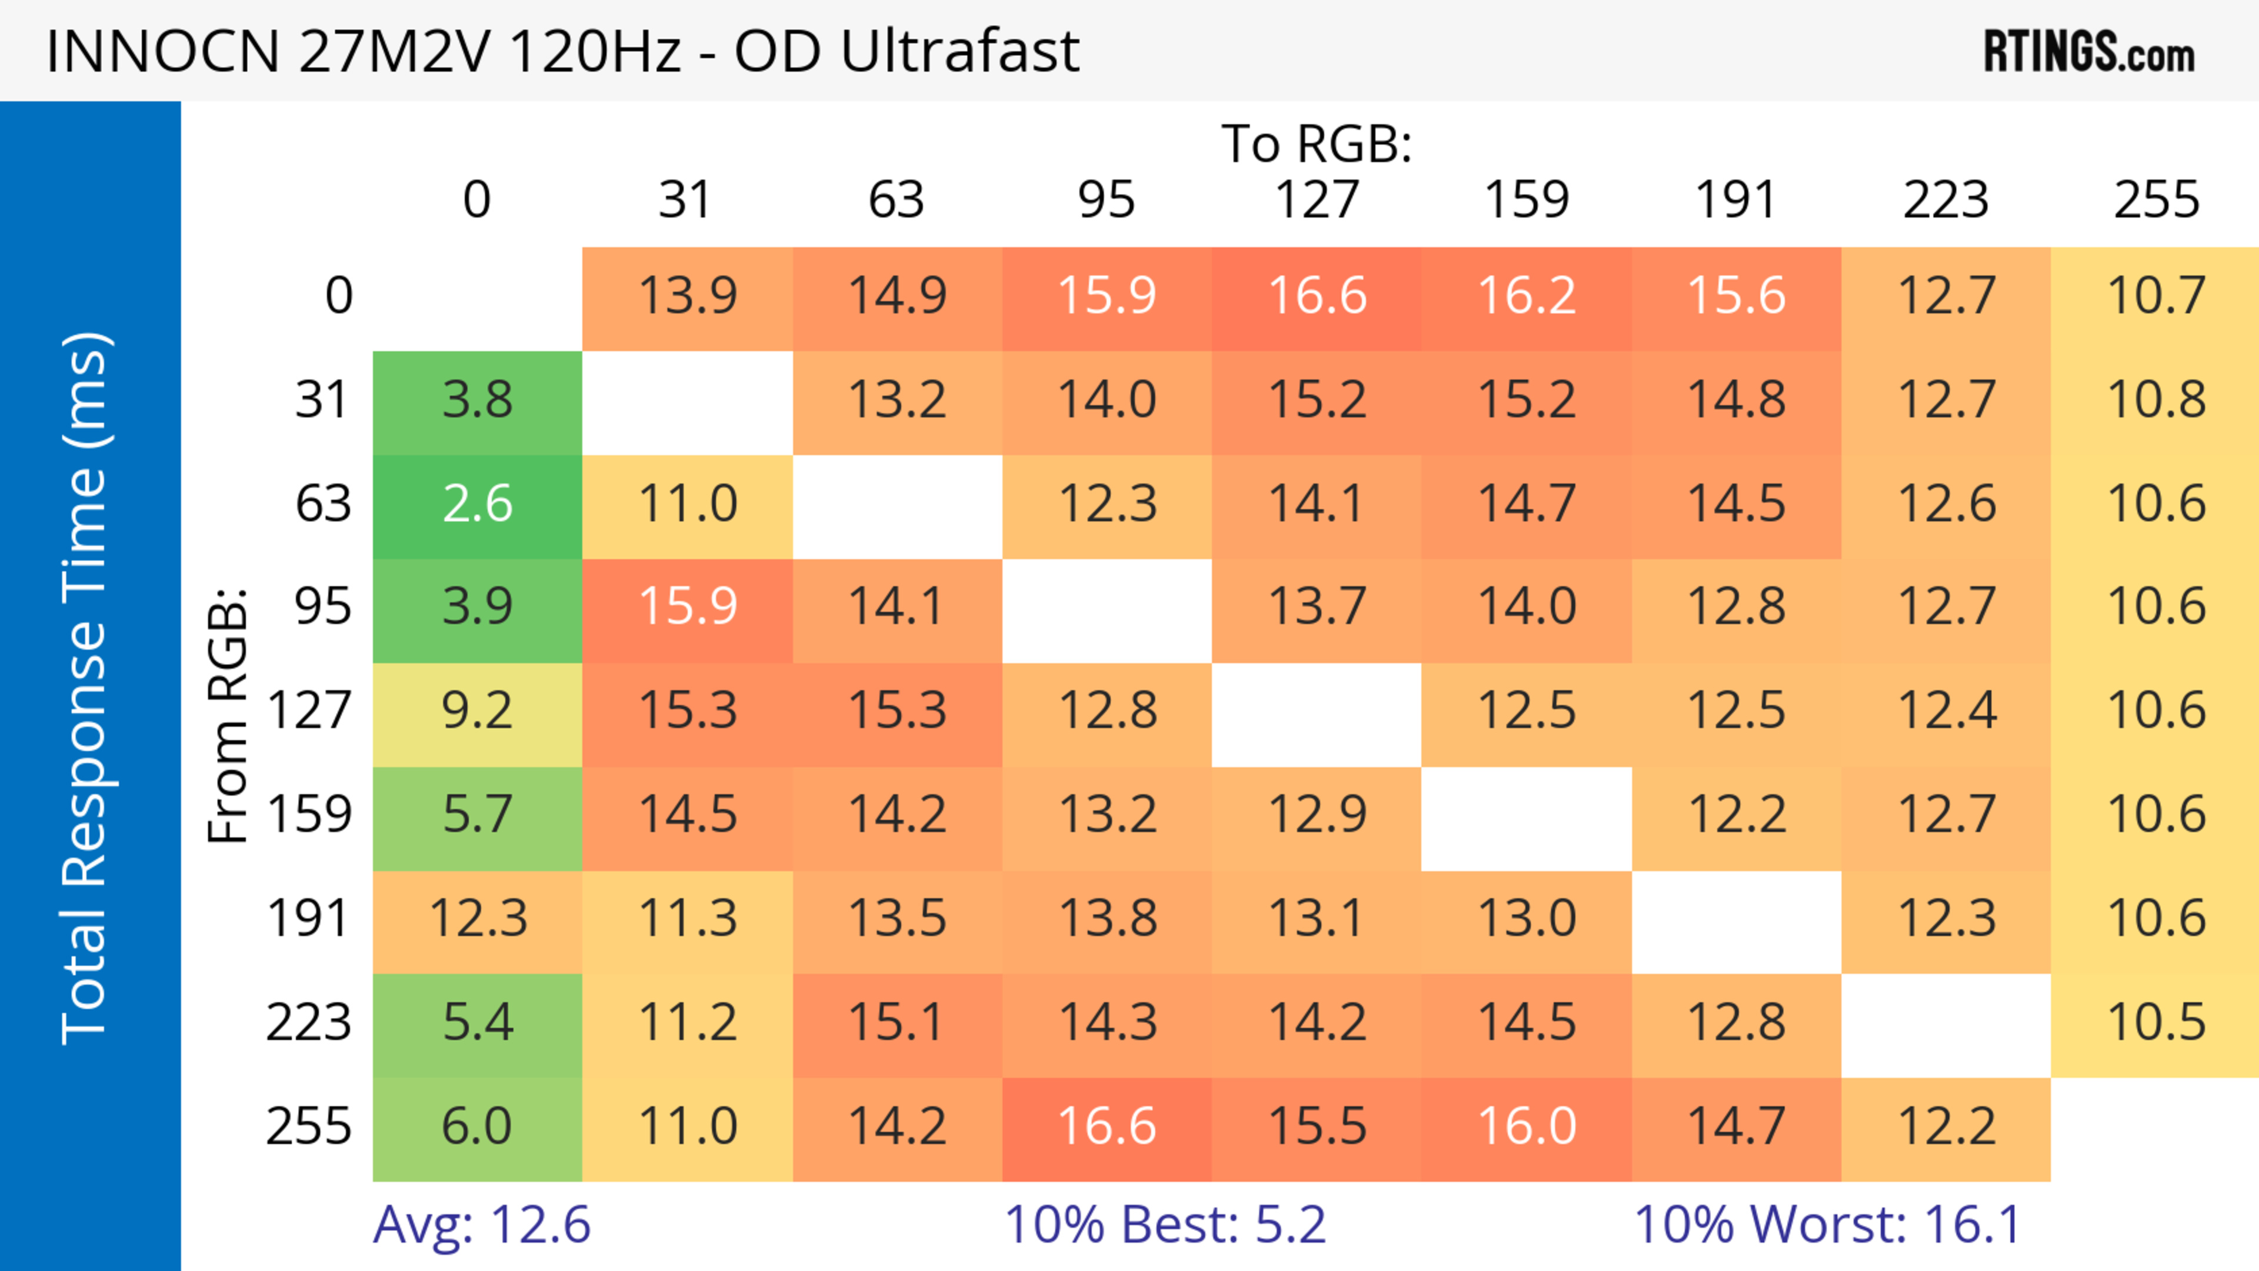This screenshot has height=1271, width=2259.
Task: Click the '10% Worst: 16.1' summary text
Action: pos(1828,1226)
